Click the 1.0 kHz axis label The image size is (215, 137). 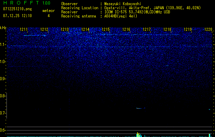tap(3, 62)
